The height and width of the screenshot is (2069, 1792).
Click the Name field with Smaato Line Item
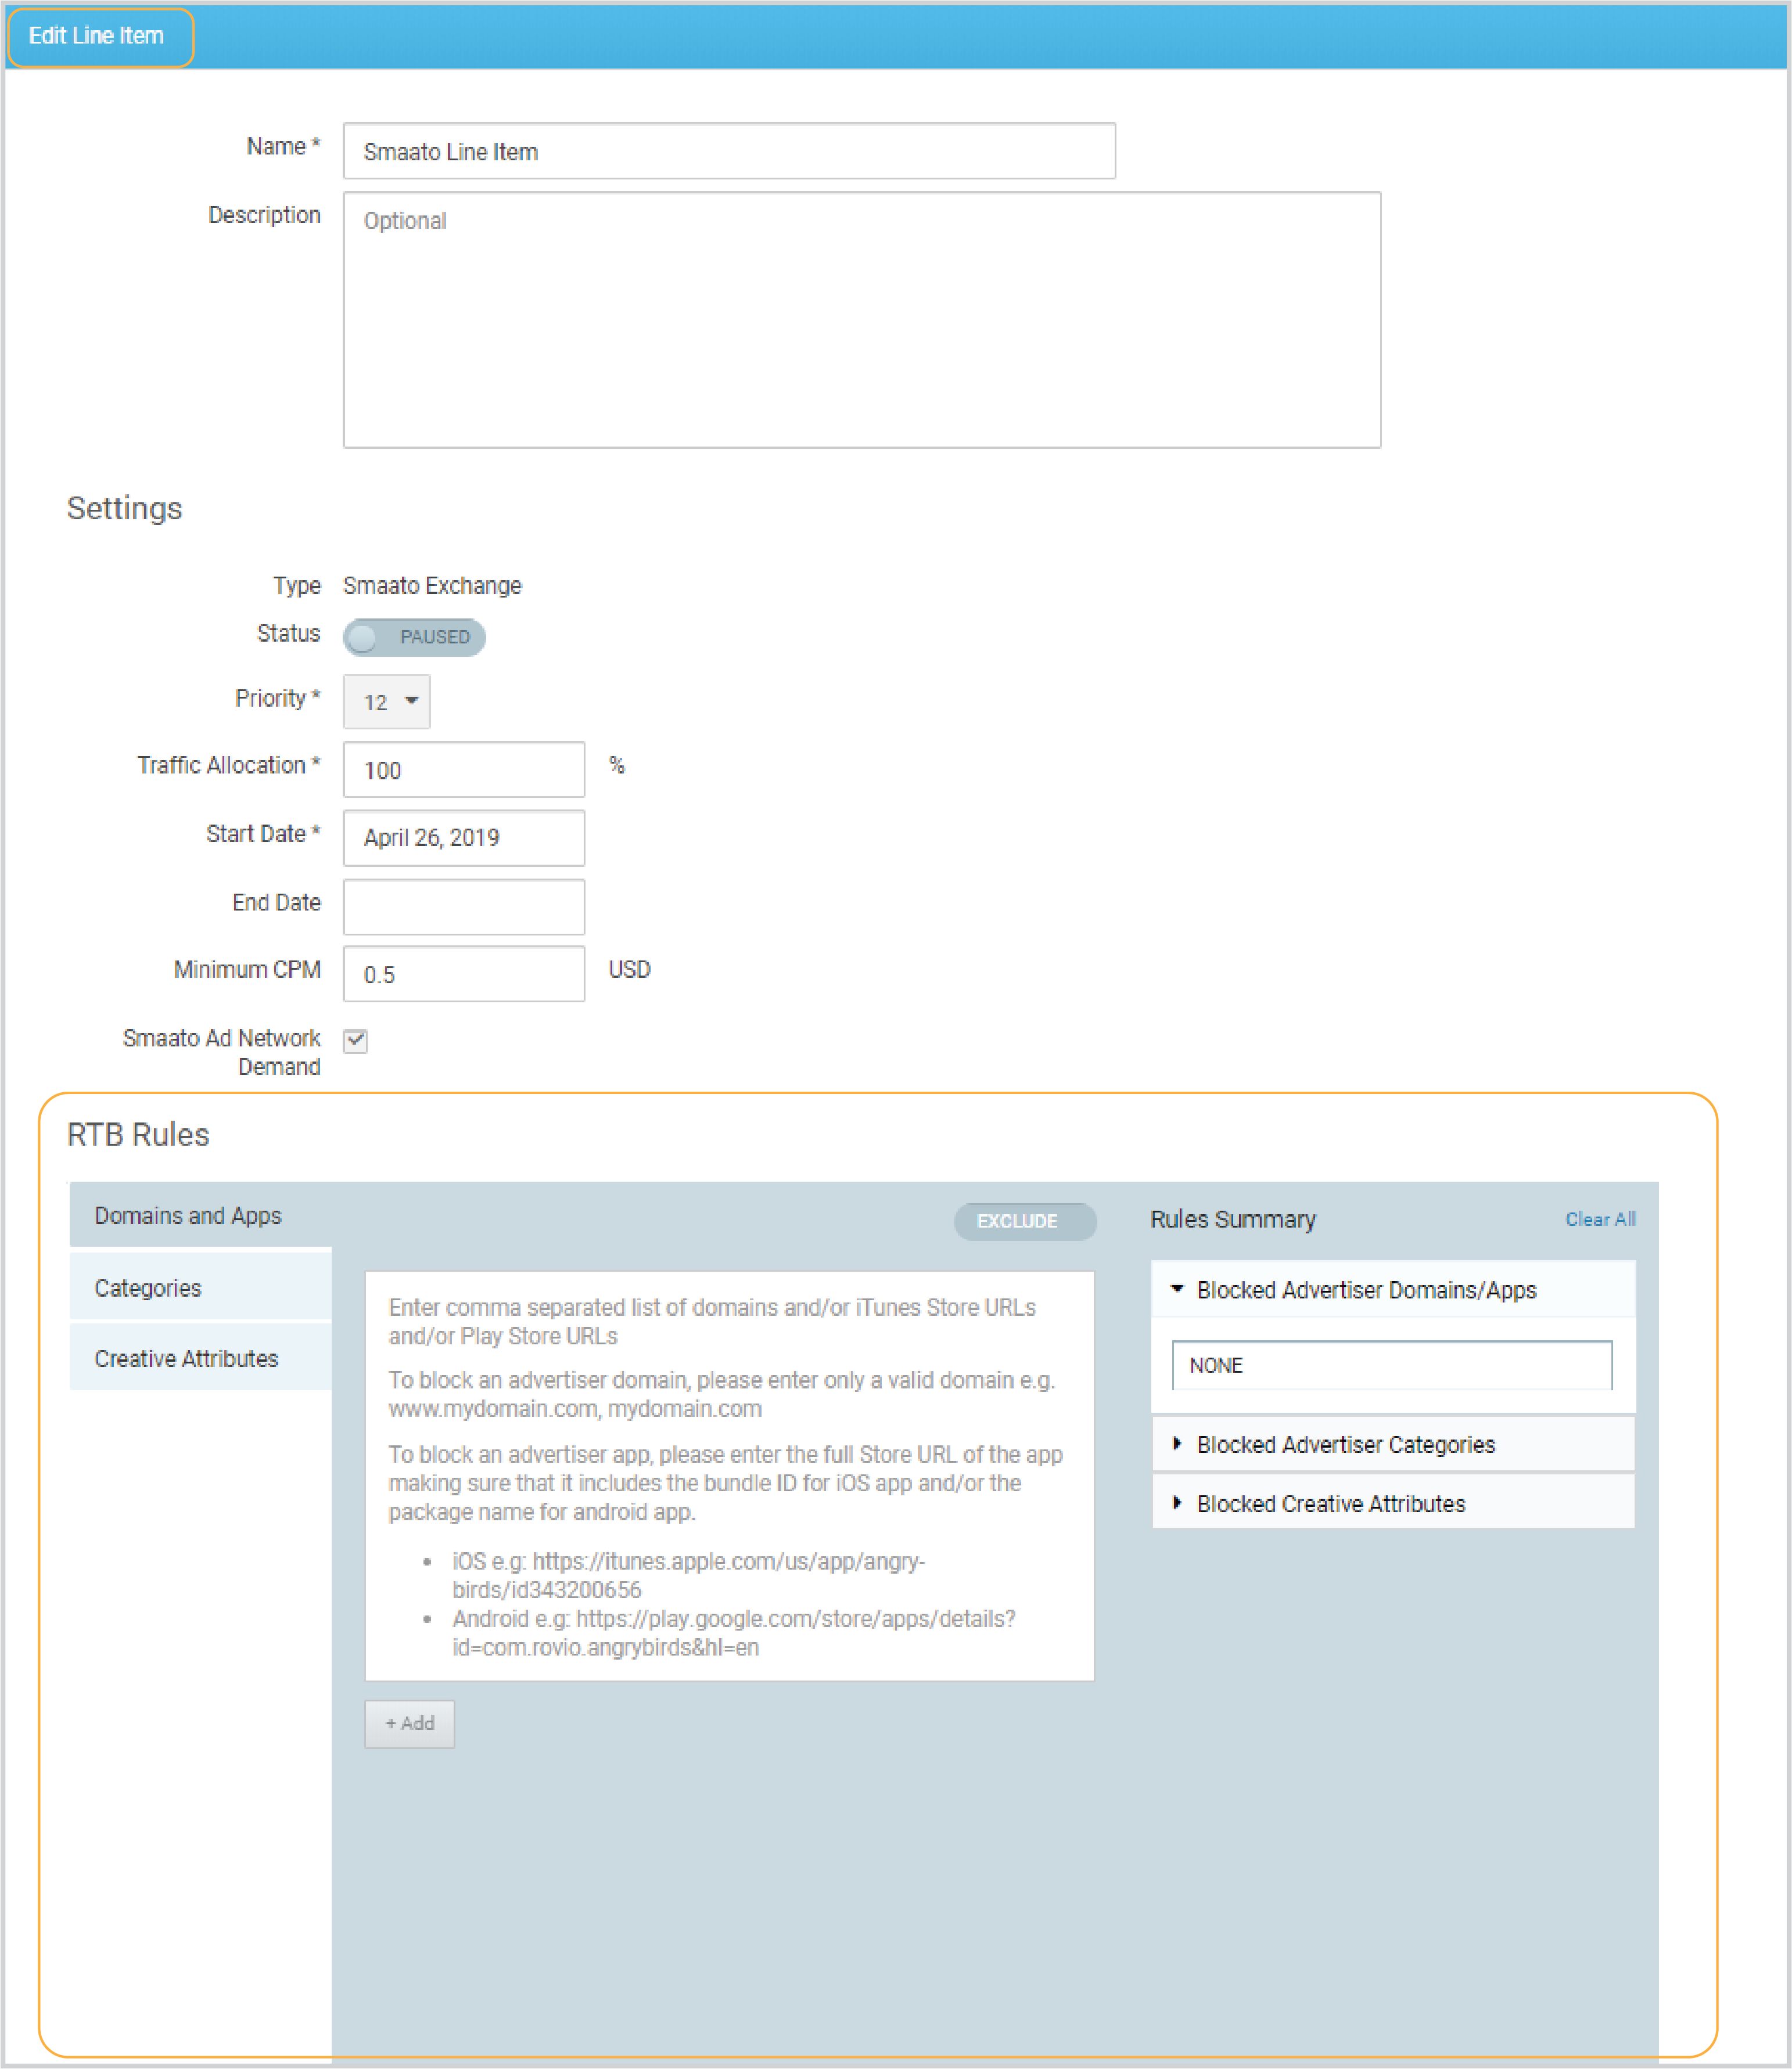729,151
